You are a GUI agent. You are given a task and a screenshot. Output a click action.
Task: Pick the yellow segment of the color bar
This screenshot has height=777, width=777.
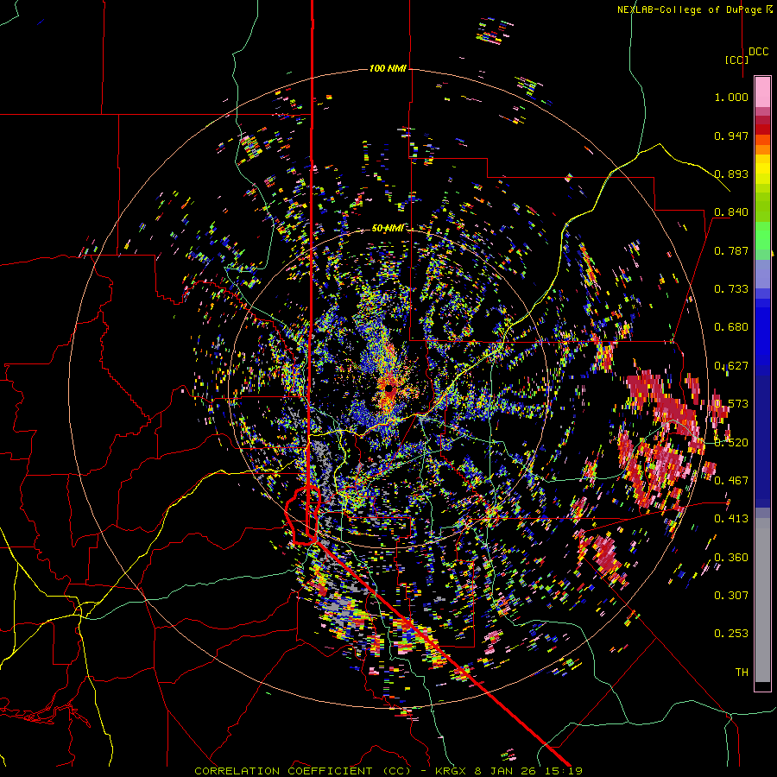762,169
